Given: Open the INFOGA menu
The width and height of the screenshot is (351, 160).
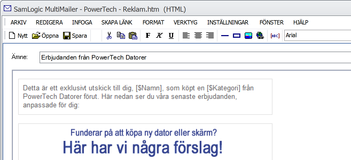Looking at the screenshot, I should (82, 23).
